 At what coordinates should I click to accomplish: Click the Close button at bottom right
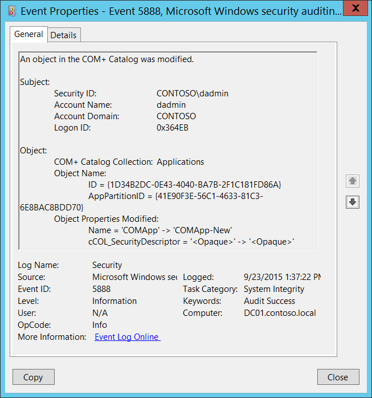click(x=338, y=377)
